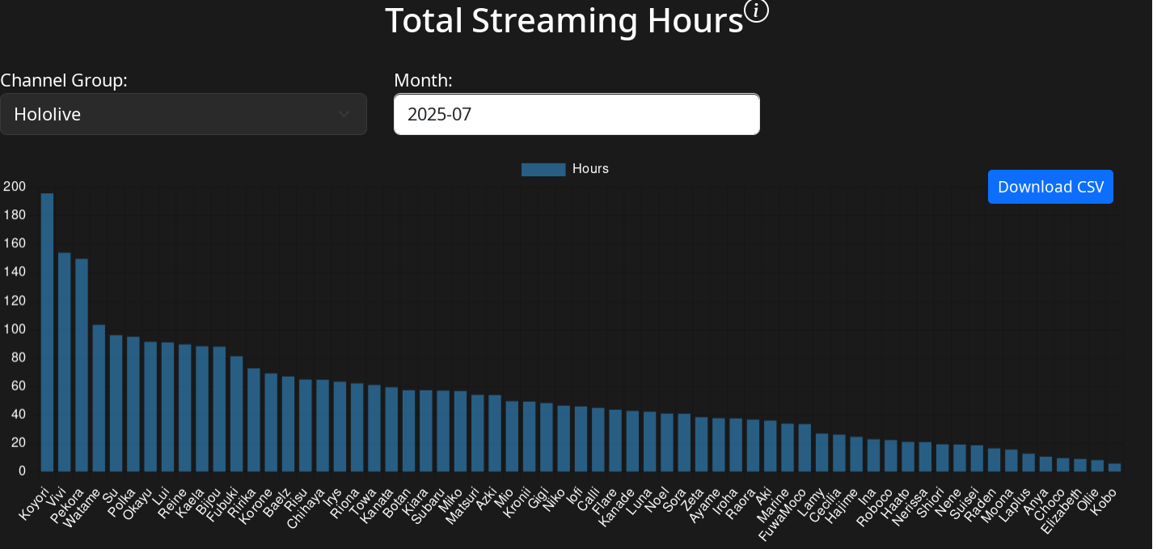Click the Polka bar
The image size is (1153, 549).
[133, 404]
